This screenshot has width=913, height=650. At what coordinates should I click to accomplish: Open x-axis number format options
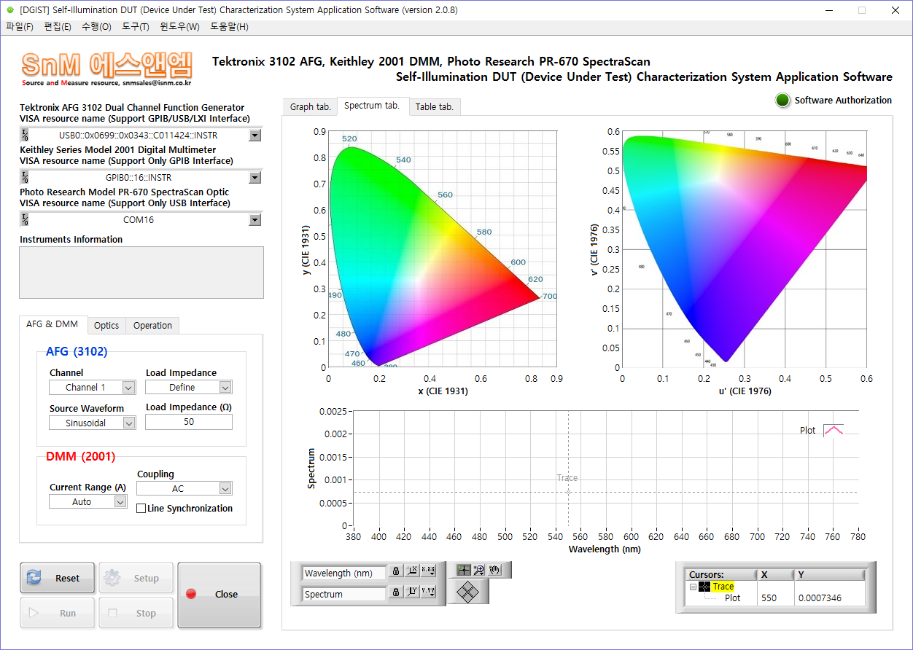tap(428, 572)
